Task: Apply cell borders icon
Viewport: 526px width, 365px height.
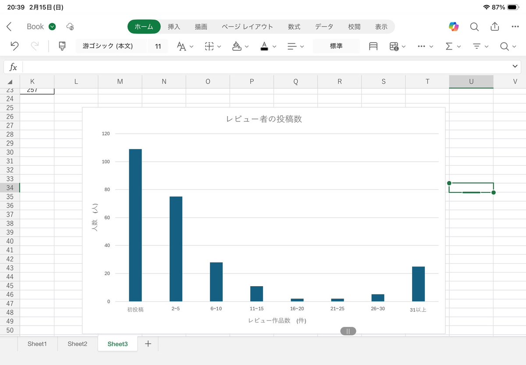Action: pos(210,46)
